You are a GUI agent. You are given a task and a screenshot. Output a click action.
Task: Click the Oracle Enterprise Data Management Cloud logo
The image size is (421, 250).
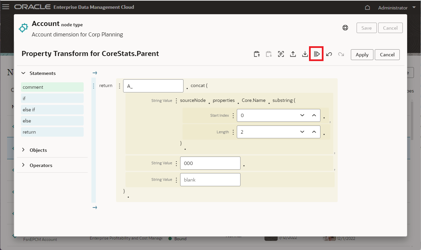74,7
